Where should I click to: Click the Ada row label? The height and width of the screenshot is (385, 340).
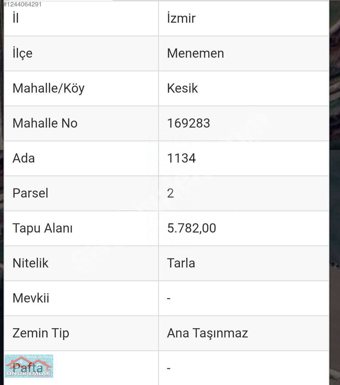(x=23, y=158)
